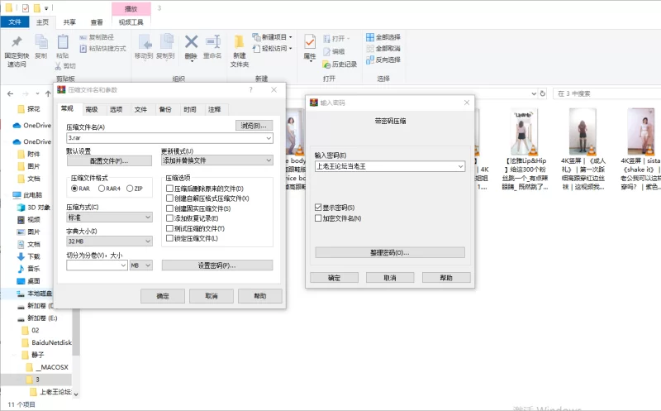The width and height of the screenshot is (661, 411).
Task: Expand the recent locations chevron in navigation
Action: (37, 93)
